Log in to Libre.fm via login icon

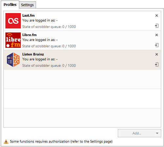(156, 45)
